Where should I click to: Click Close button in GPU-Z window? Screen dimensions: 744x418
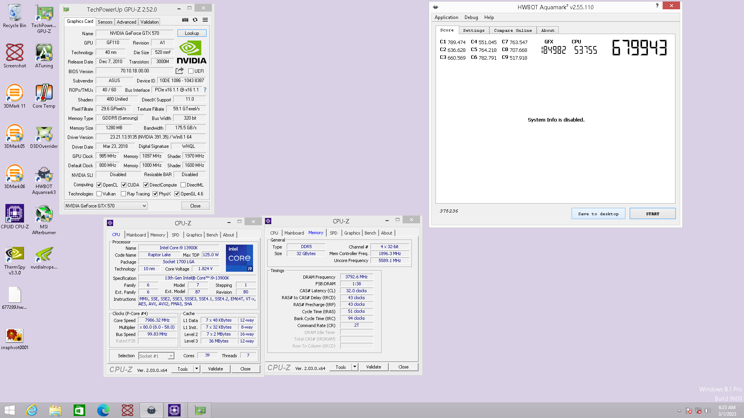195,206
